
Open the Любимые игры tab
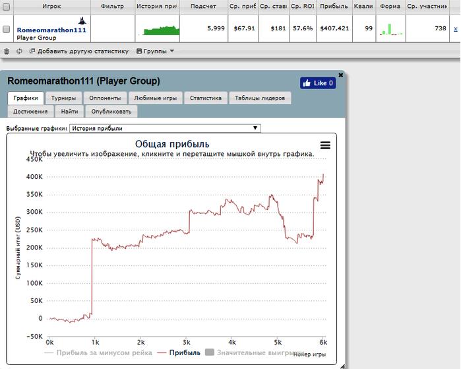point(155,98)
